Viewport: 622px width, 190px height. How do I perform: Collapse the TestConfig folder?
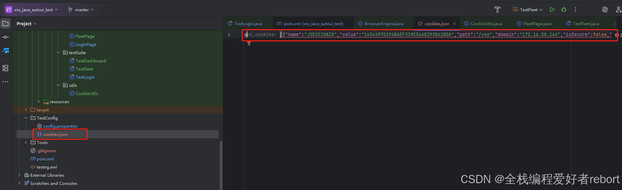tap(26, 118)
